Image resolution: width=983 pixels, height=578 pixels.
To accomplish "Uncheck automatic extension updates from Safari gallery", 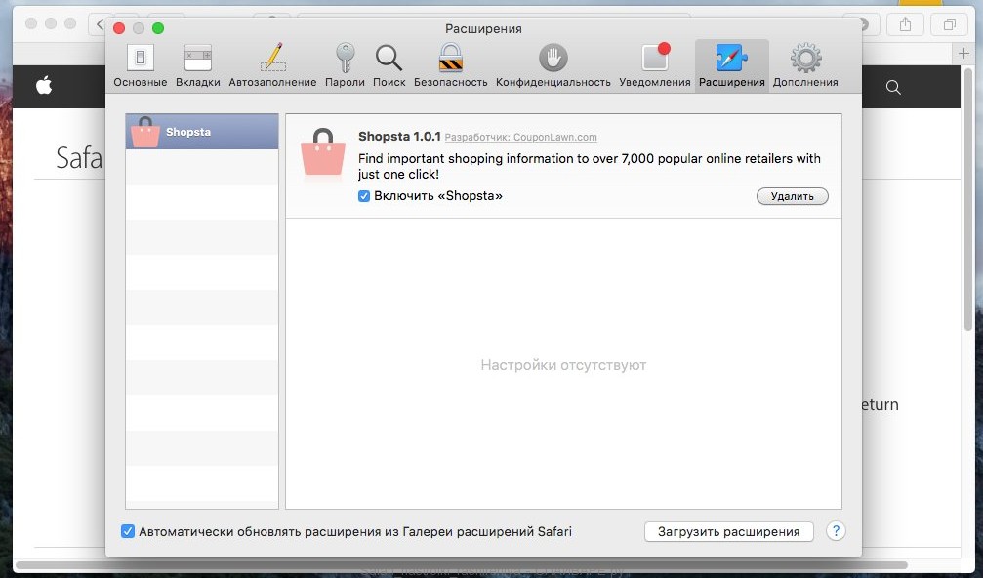I will pos(128,531).
